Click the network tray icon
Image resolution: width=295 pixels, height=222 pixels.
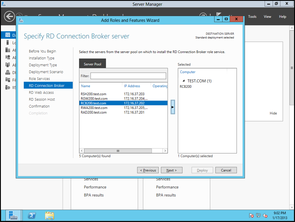point(258,215)
